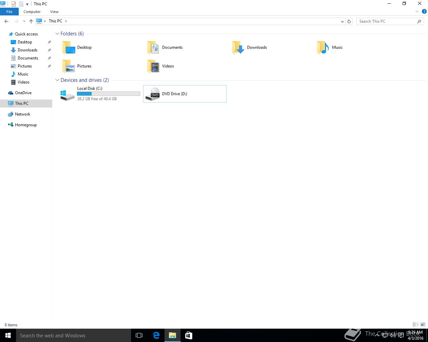Open Action Center notifications icon

(x=401, y=335)
